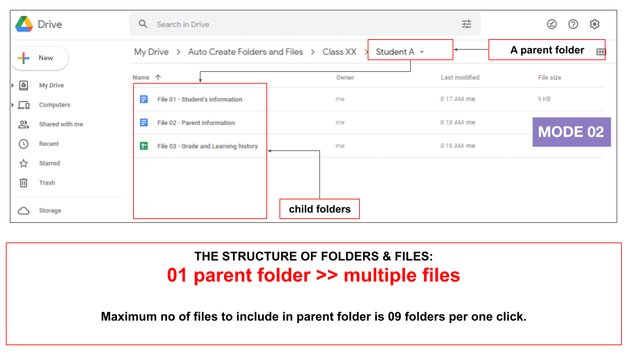
Task: Open search filter options icon
Action: [466, 24]
